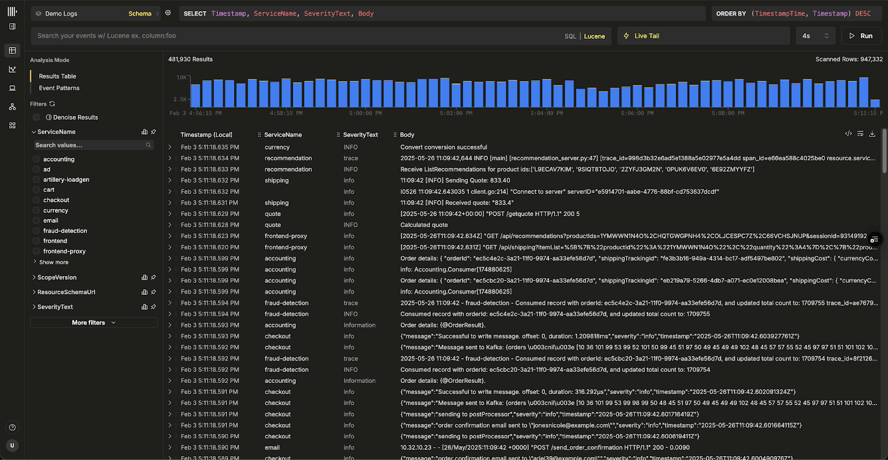
Task: Open the chart explorer icon in left sidebar
Action: (12, 69)
